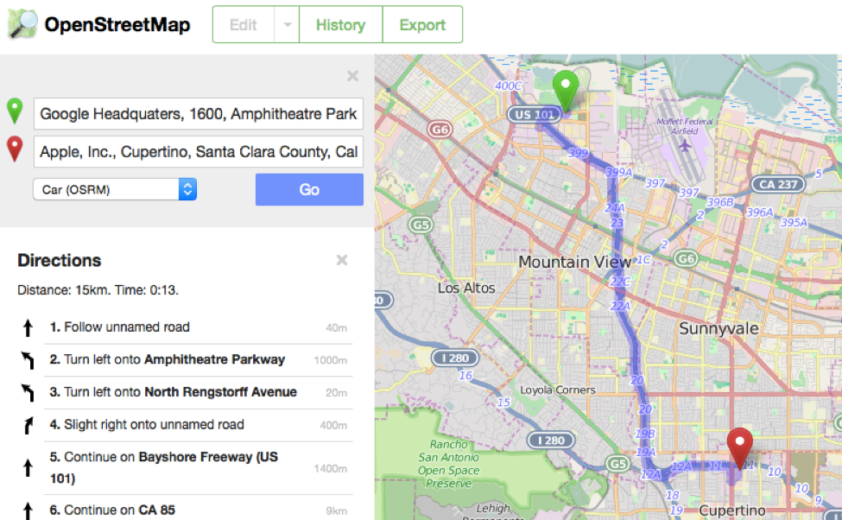
Task: Select step 5 Continue on Bayshore Freeway
Action: (x=198, y=468)
